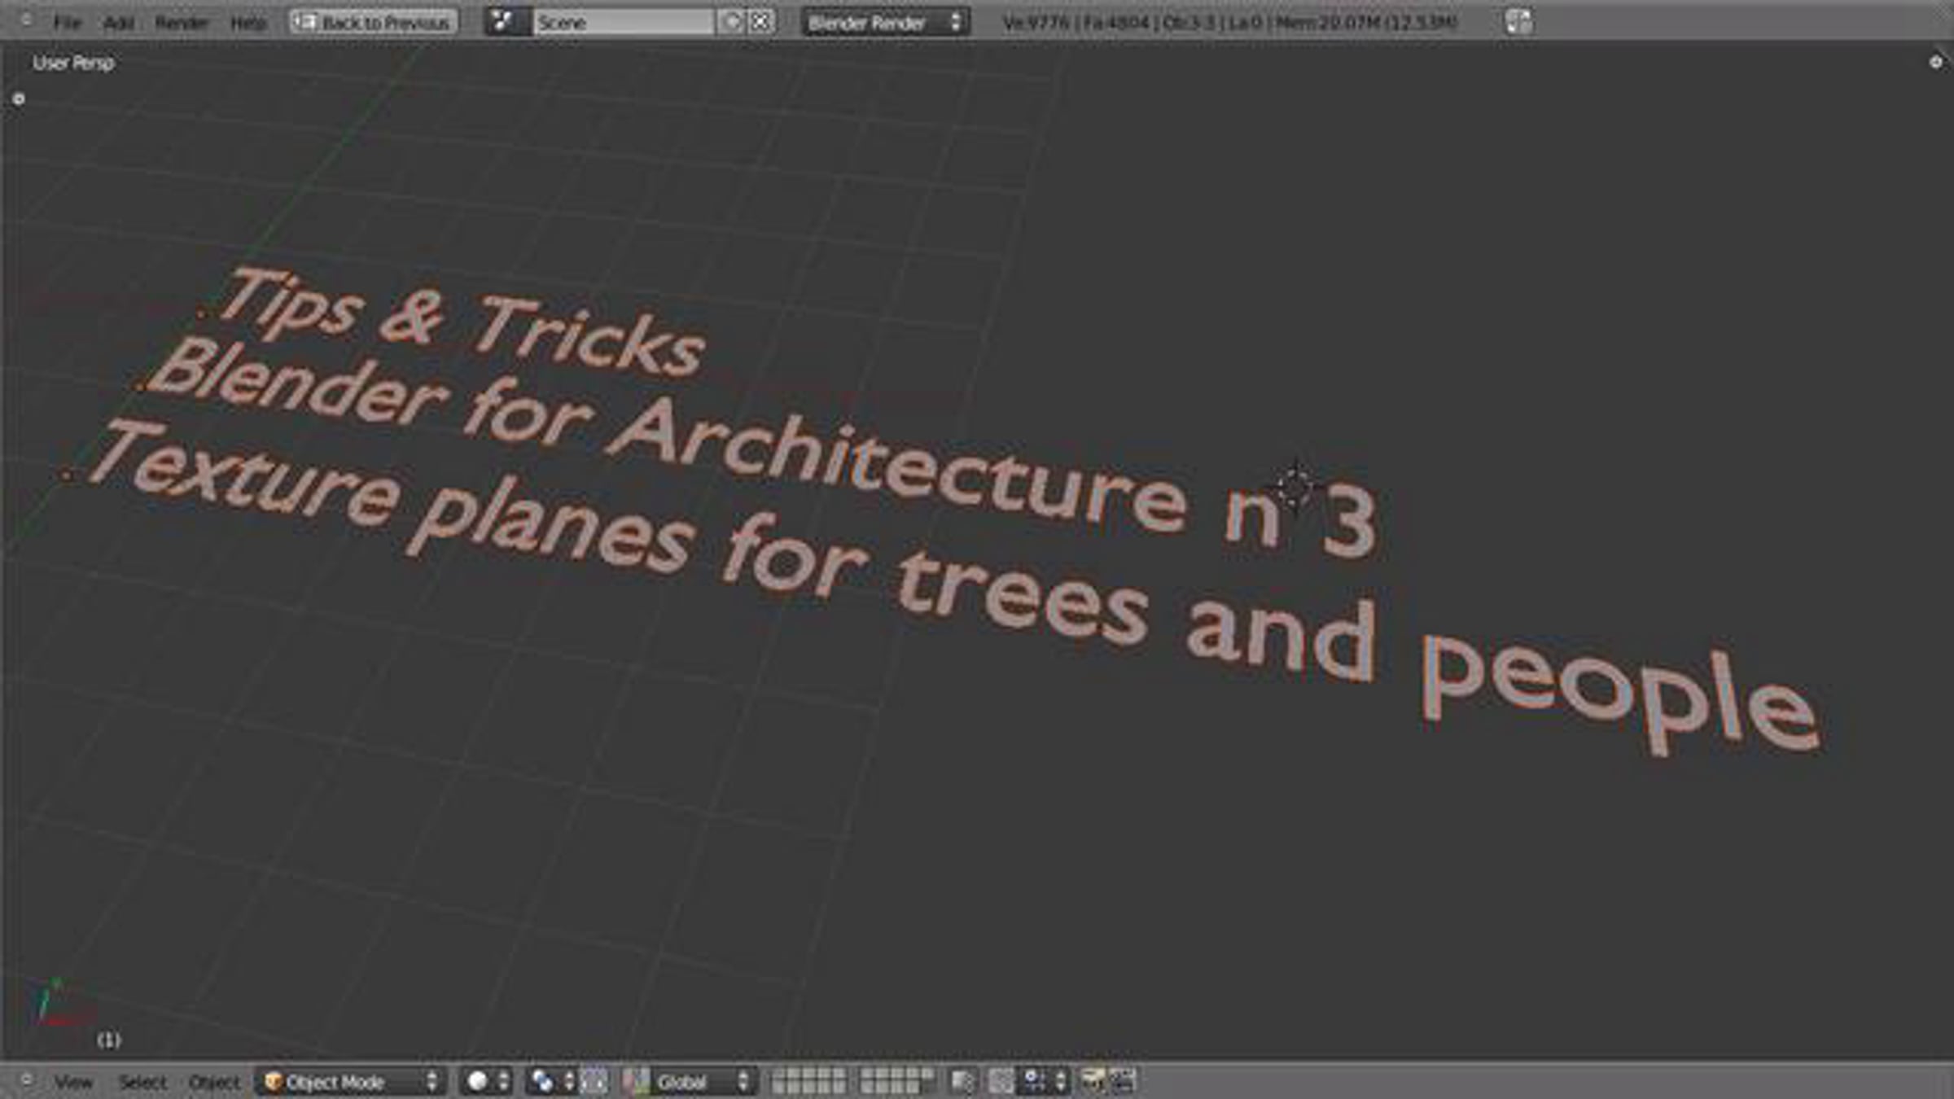This screenshot has height=1099, width=1954.
Task: Open the 3D view editor type selector
Action: pyautogui.click(x=25, y=1080)
